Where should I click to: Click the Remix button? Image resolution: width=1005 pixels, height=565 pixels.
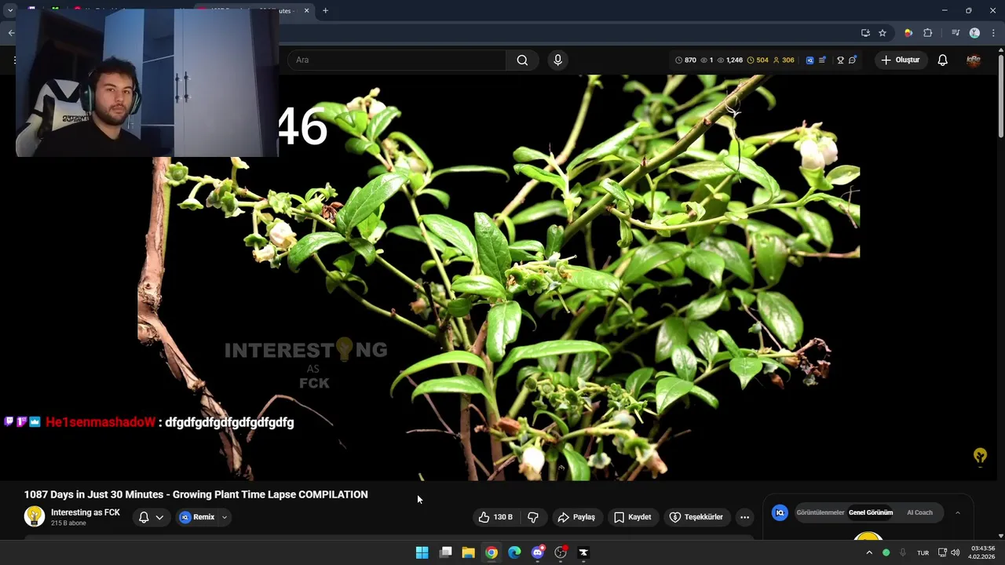click(196, 517)
